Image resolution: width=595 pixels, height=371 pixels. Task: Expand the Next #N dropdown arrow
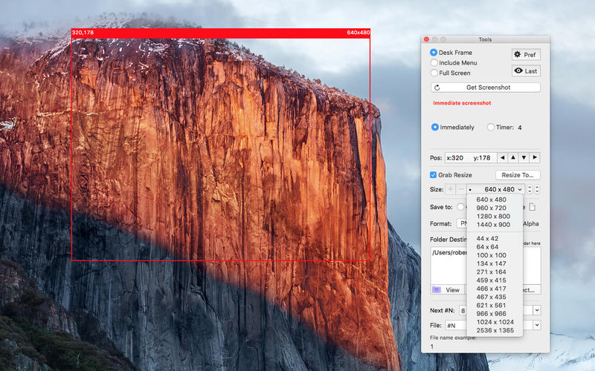pyautogui.click(x=536, y=309)
